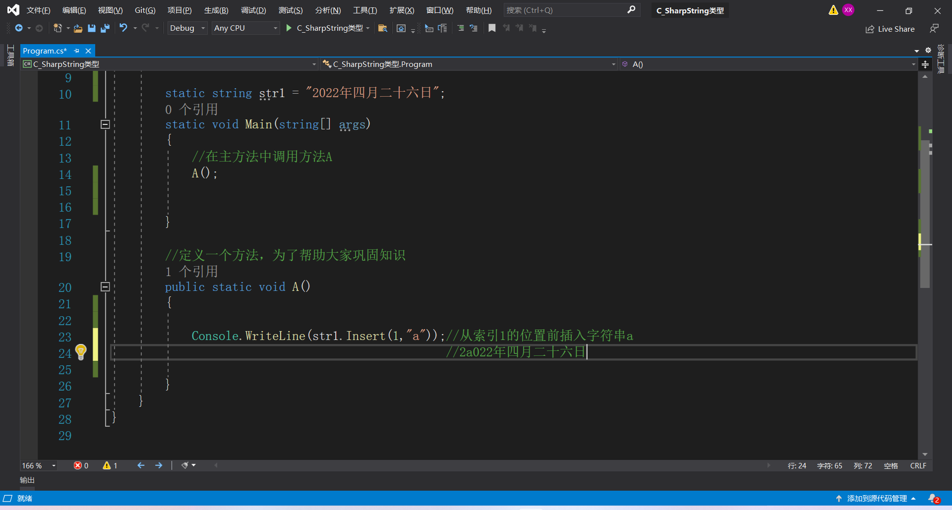Click the editor settings gear icon
This screenshot has width=952, height=510.
click(928, 51)
